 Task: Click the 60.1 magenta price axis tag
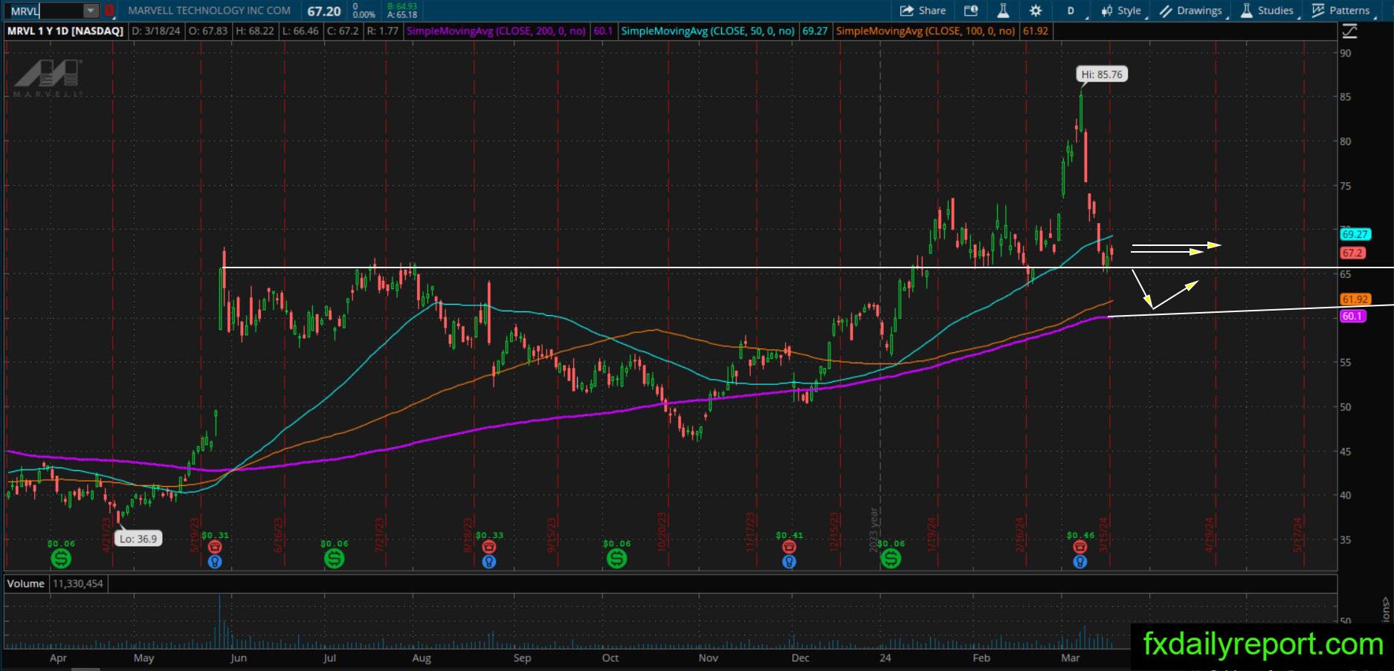1352,316
